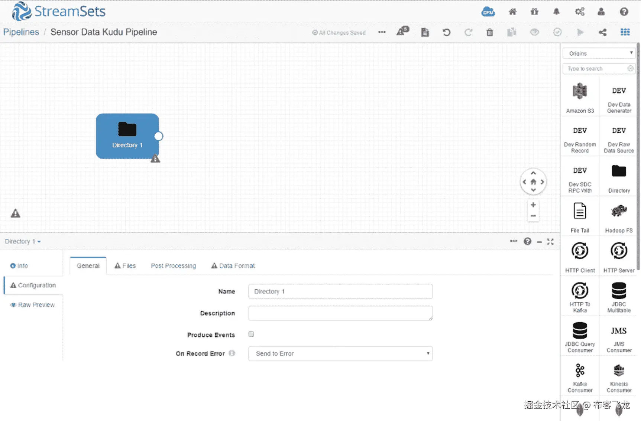Screen dimensions: 641x421
Task: Open the Info side tab
Action: [x=19, y=266]
